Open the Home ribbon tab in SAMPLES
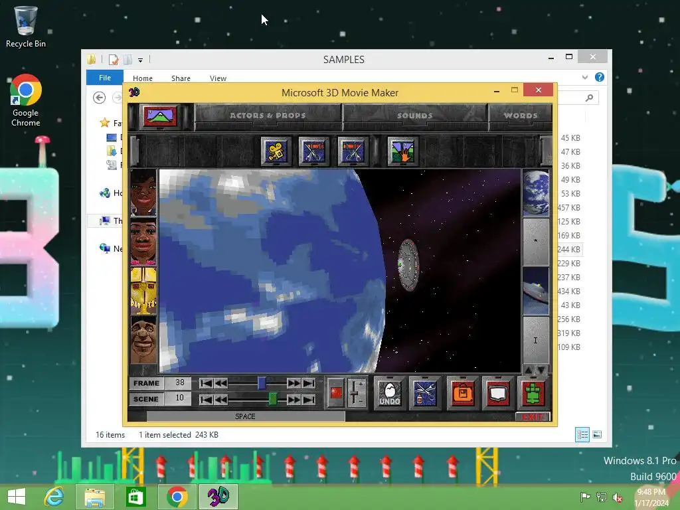Image resolution: width=680 pixels, height=510 pixels. [143, 78]
